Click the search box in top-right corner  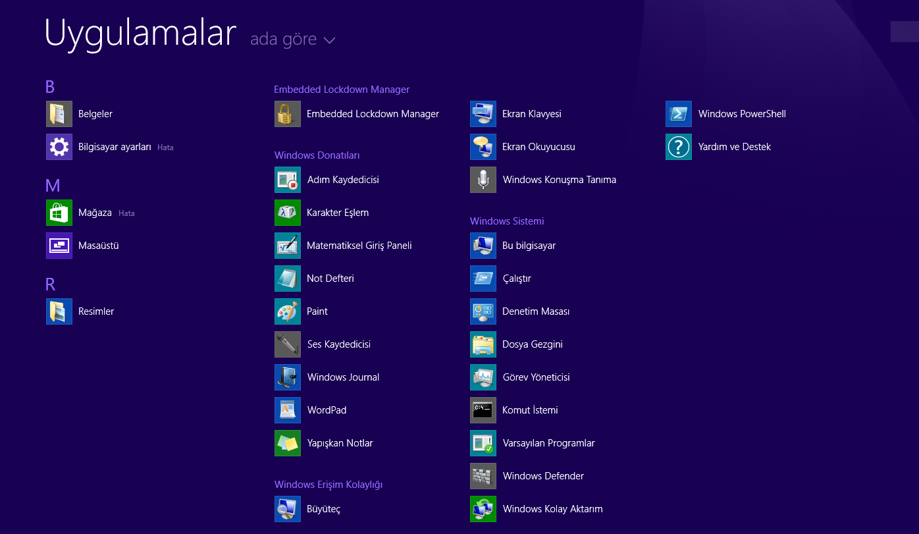(905, 32)
